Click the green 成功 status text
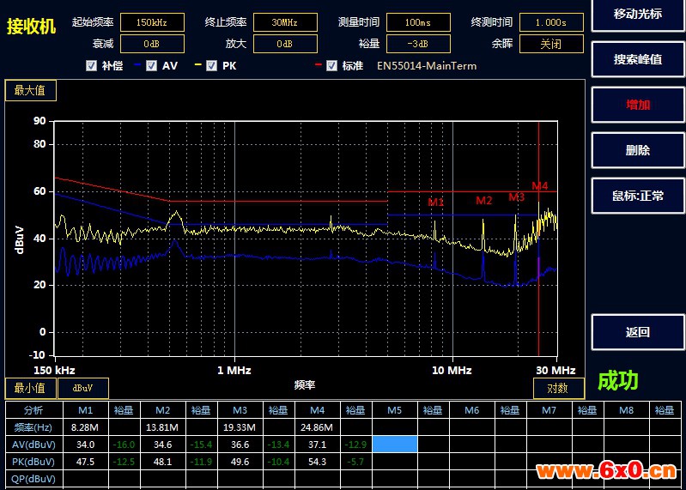The width and height of the screenshot is (686, 490). (x=618, y=381)
